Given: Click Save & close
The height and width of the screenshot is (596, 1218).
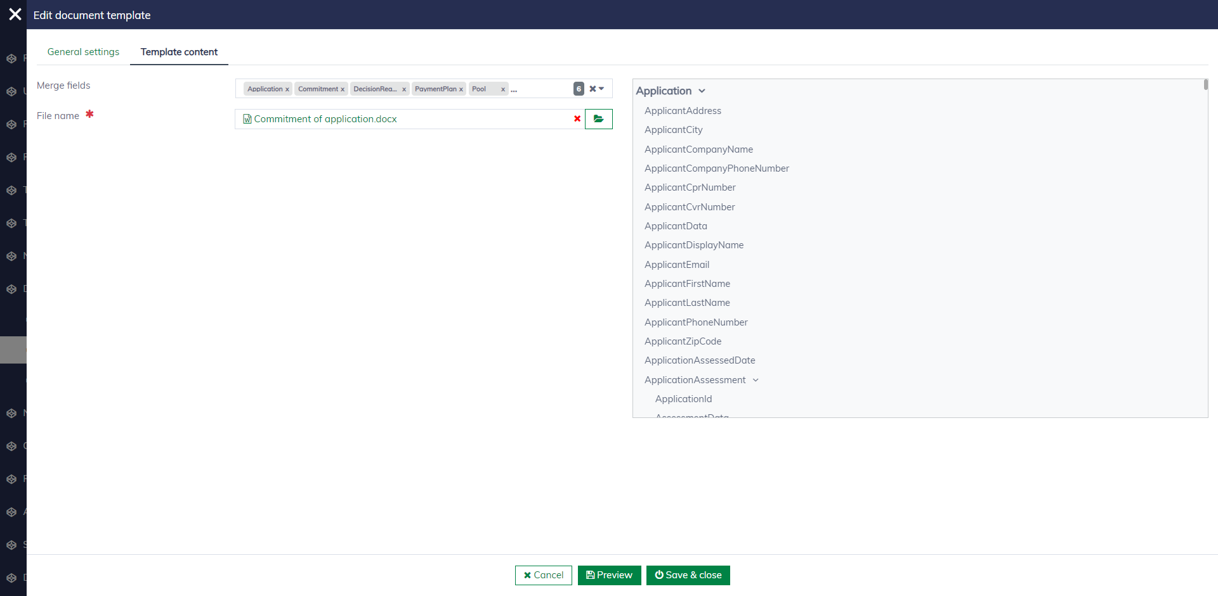Looking at the screenshot, I should click(688, 575).
